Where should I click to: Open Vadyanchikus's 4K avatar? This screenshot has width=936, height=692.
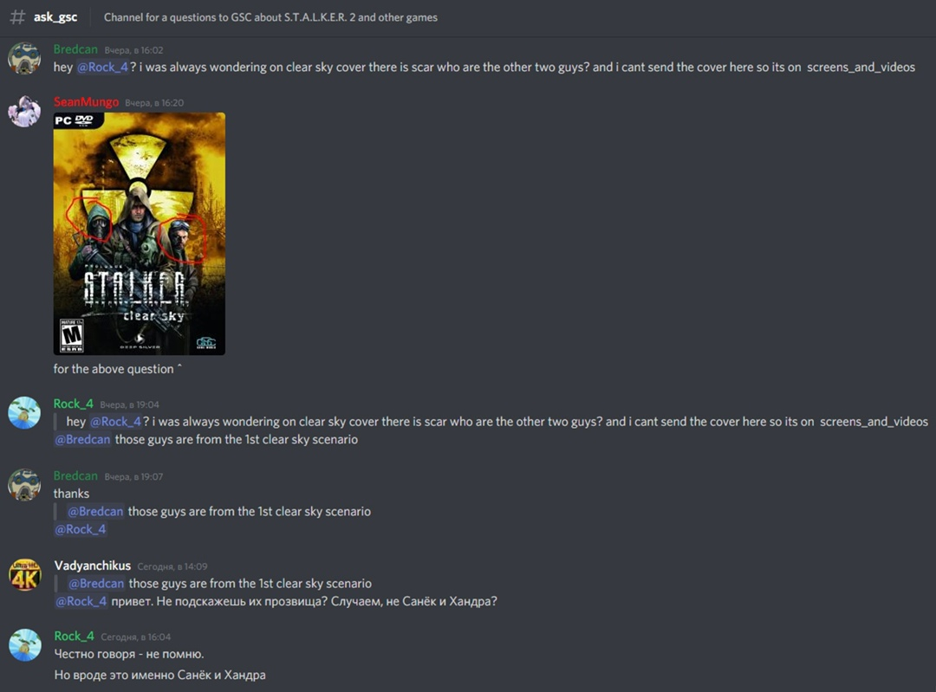pos(24,575)
